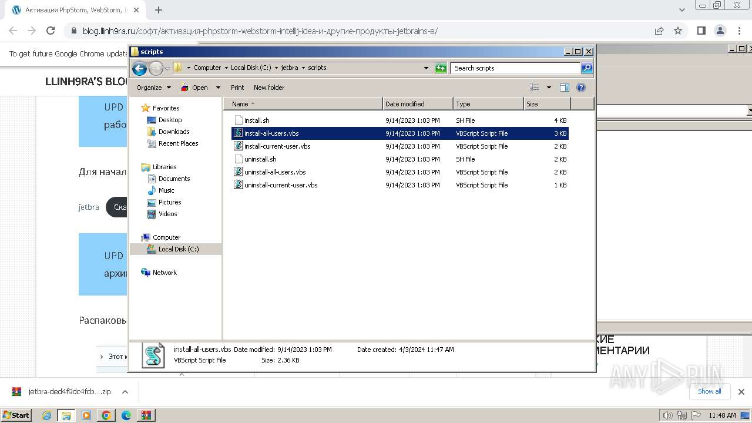Create a New folder
752x423 pixels.
269,88
